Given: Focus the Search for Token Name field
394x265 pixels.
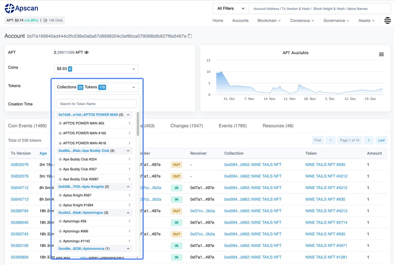Looking at the screenshot, I should (97, 104).
